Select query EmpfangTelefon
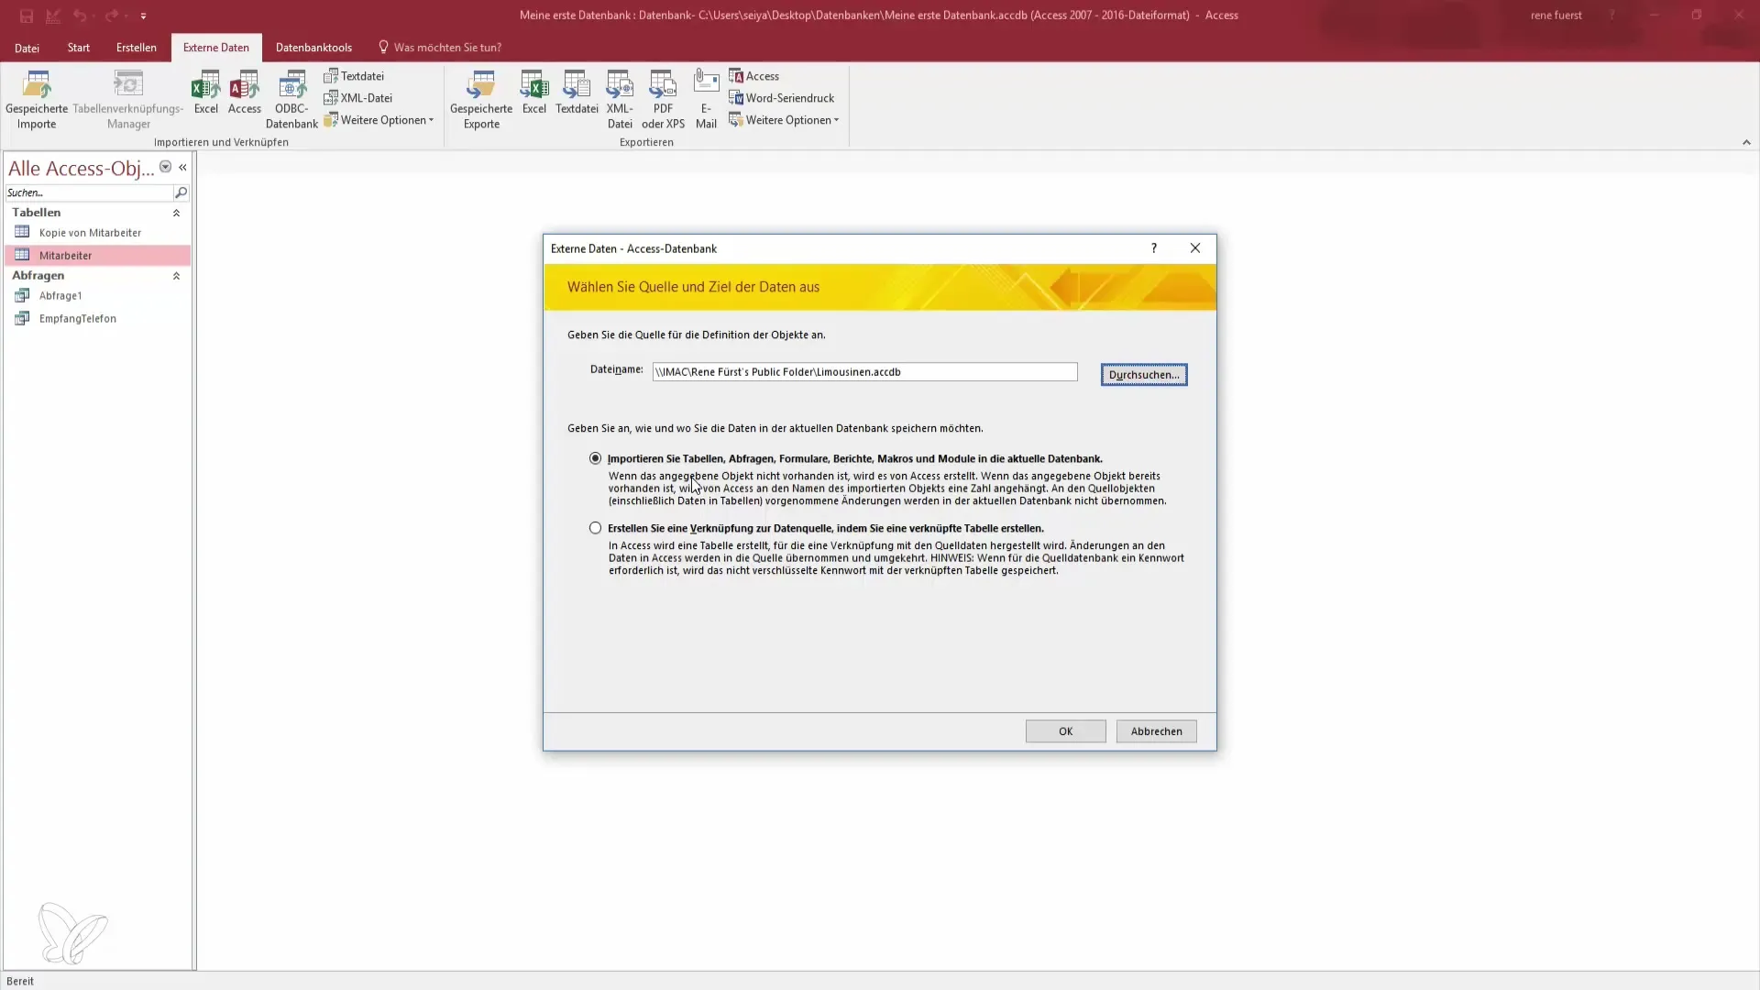This screenshot has height=990, width=1760. click(x=97, y=319)
